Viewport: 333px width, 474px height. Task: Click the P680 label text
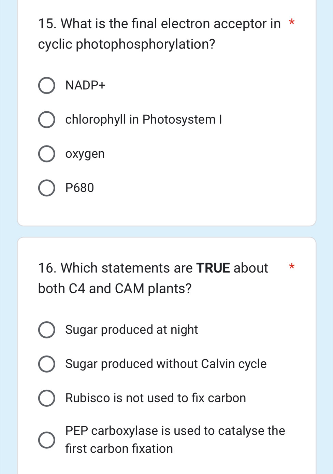coord(79,188)
